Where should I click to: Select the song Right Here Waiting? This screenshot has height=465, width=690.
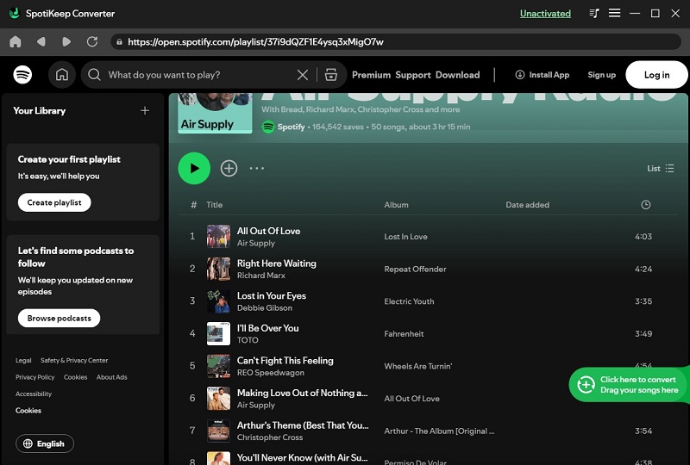click(276, 263)
